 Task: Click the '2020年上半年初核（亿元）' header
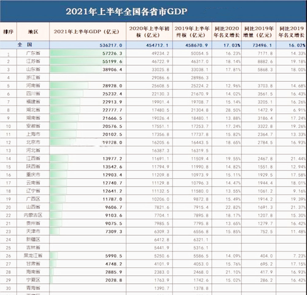(149, 32)
